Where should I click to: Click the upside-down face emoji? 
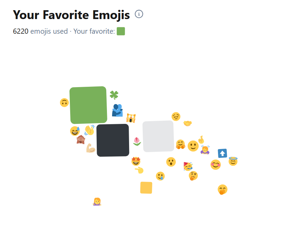pyautogui.click(x=64, y=102)
